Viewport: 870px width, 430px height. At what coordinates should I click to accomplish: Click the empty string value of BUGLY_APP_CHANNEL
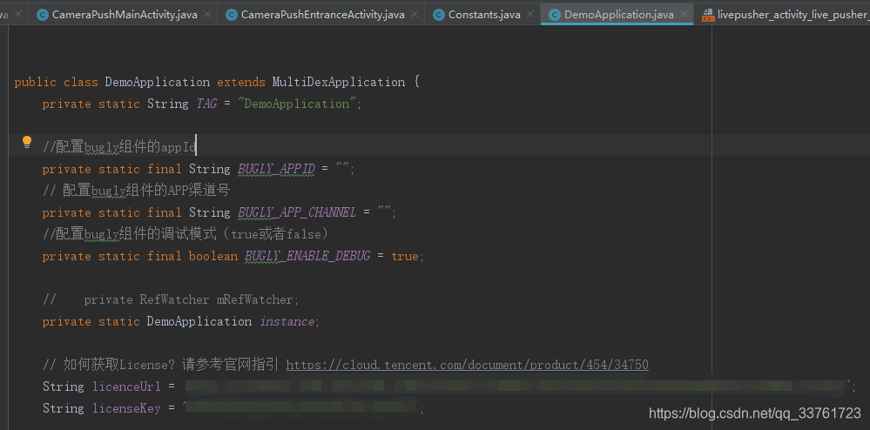tap(384, 212)
